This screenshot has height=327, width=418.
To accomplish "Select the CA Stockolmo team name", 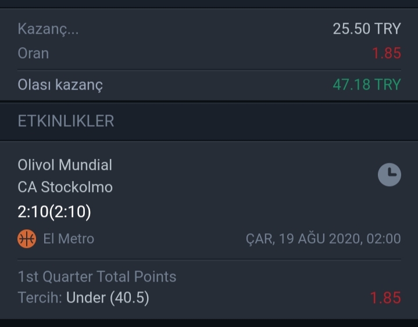I will click(65, 187).
